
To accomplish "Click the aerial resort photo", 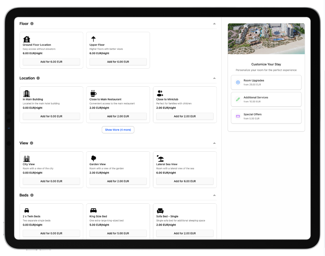I will pyautogui.click(x=266, y=39).
